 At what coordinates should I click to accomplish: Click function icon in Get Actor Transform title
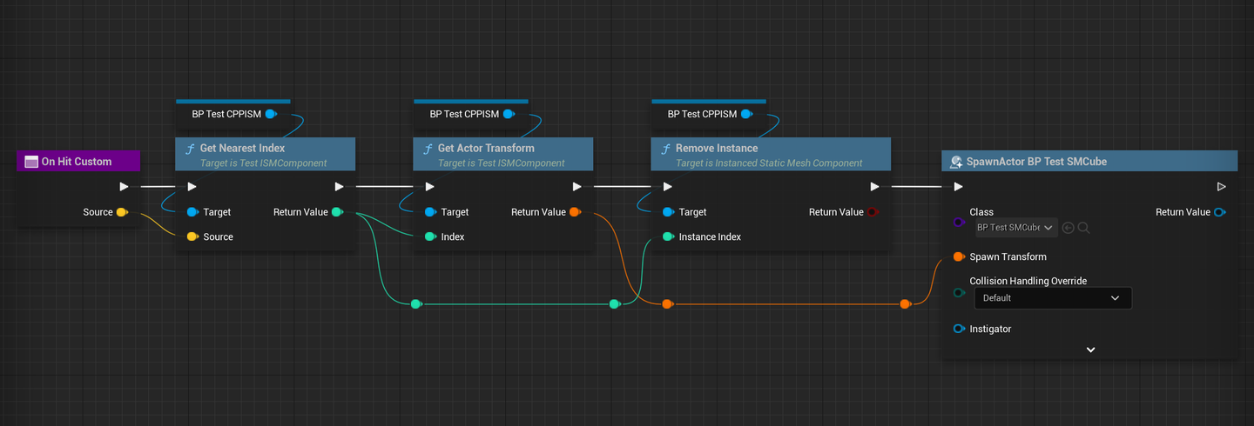pos(428,149)
